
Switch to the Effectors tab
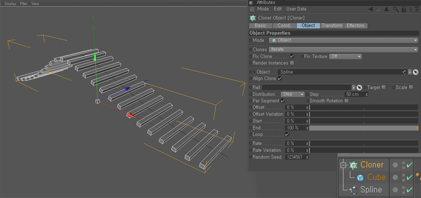[356, 26]
